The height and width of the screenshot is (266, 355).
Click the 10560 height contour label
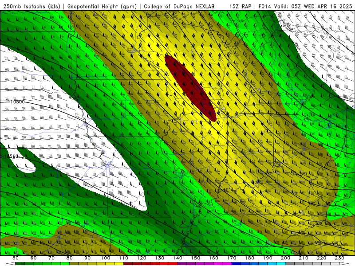click(x=11, y=156)
